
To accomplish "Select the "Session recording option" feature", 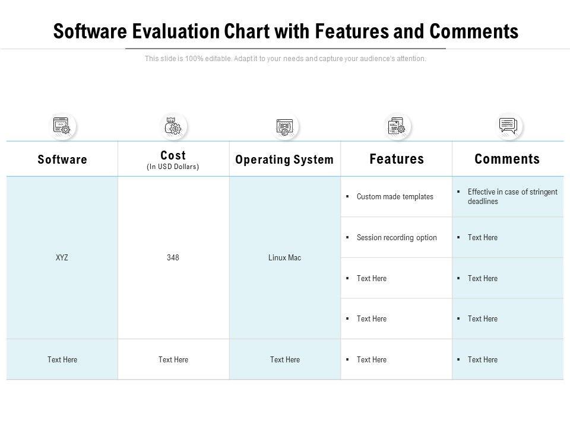I will 397,238.
